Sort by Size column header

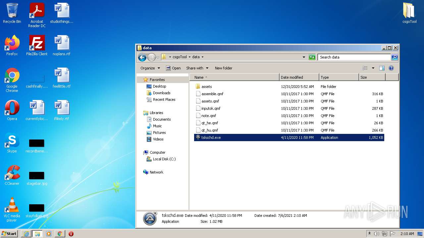(372, 77)
